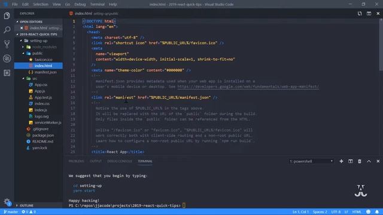
Task: Open the Selection menu
Action: pos(41,4)
